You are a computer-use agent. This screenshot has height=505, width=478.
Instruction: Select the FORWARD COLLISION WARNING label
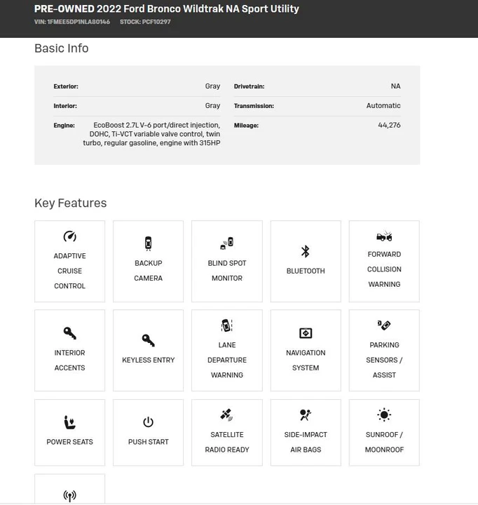[384, 269]
